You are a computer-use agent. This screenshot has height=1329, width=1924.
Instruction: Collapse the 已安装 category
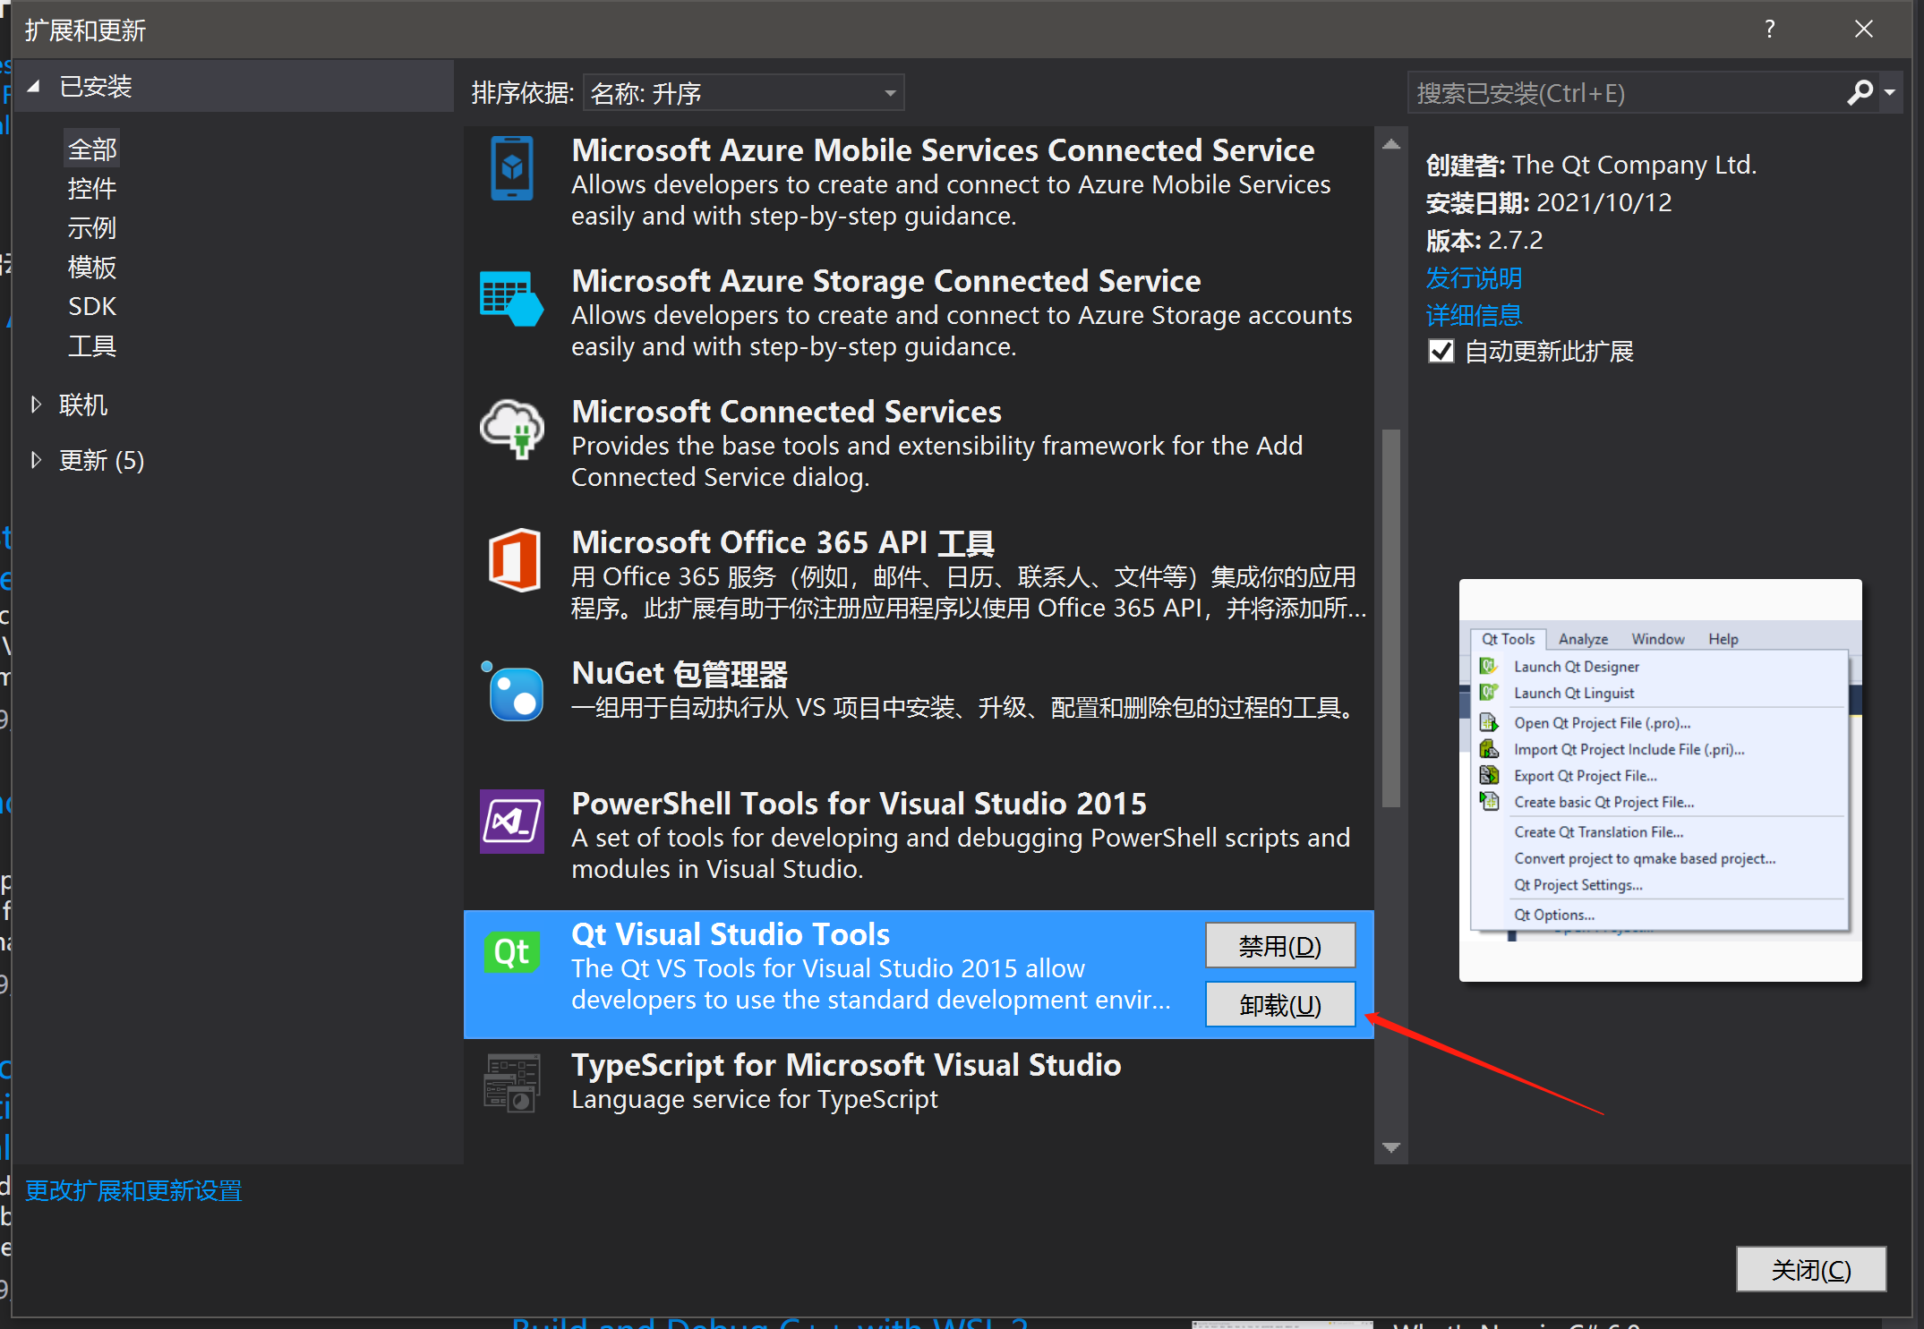coord(34,87)
